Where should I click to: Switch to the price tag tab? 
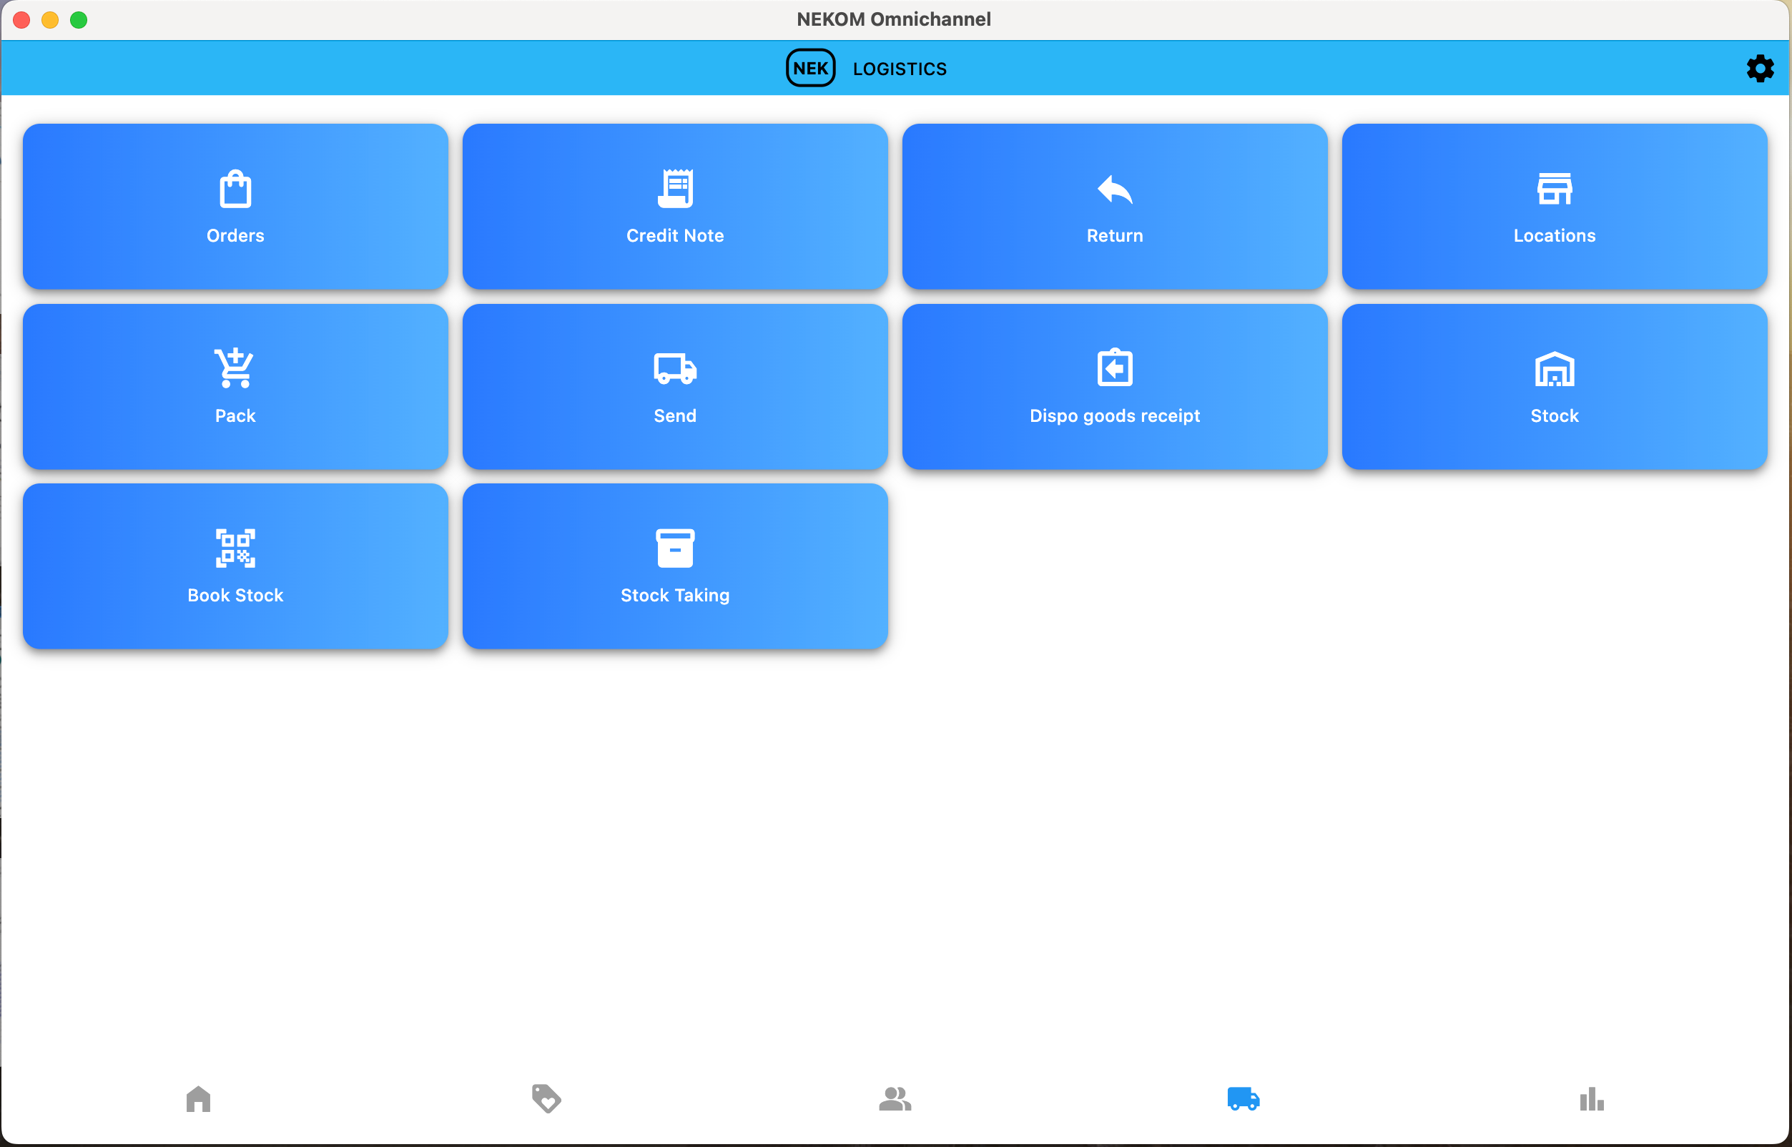[546, 1098]
